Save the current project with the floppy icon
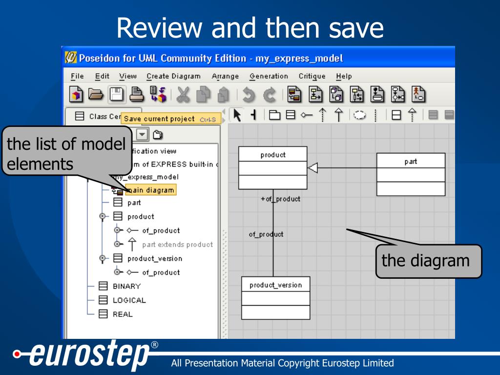The width and height of the screenshot is (500, 375). [116, 94]
